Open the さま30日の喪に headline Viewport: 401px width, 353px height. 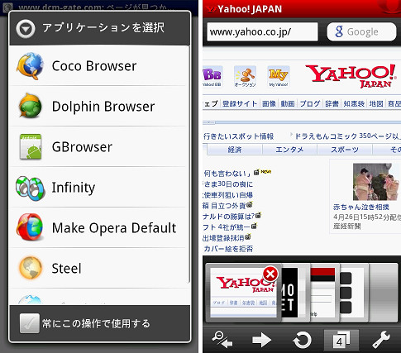click(228, 184)
